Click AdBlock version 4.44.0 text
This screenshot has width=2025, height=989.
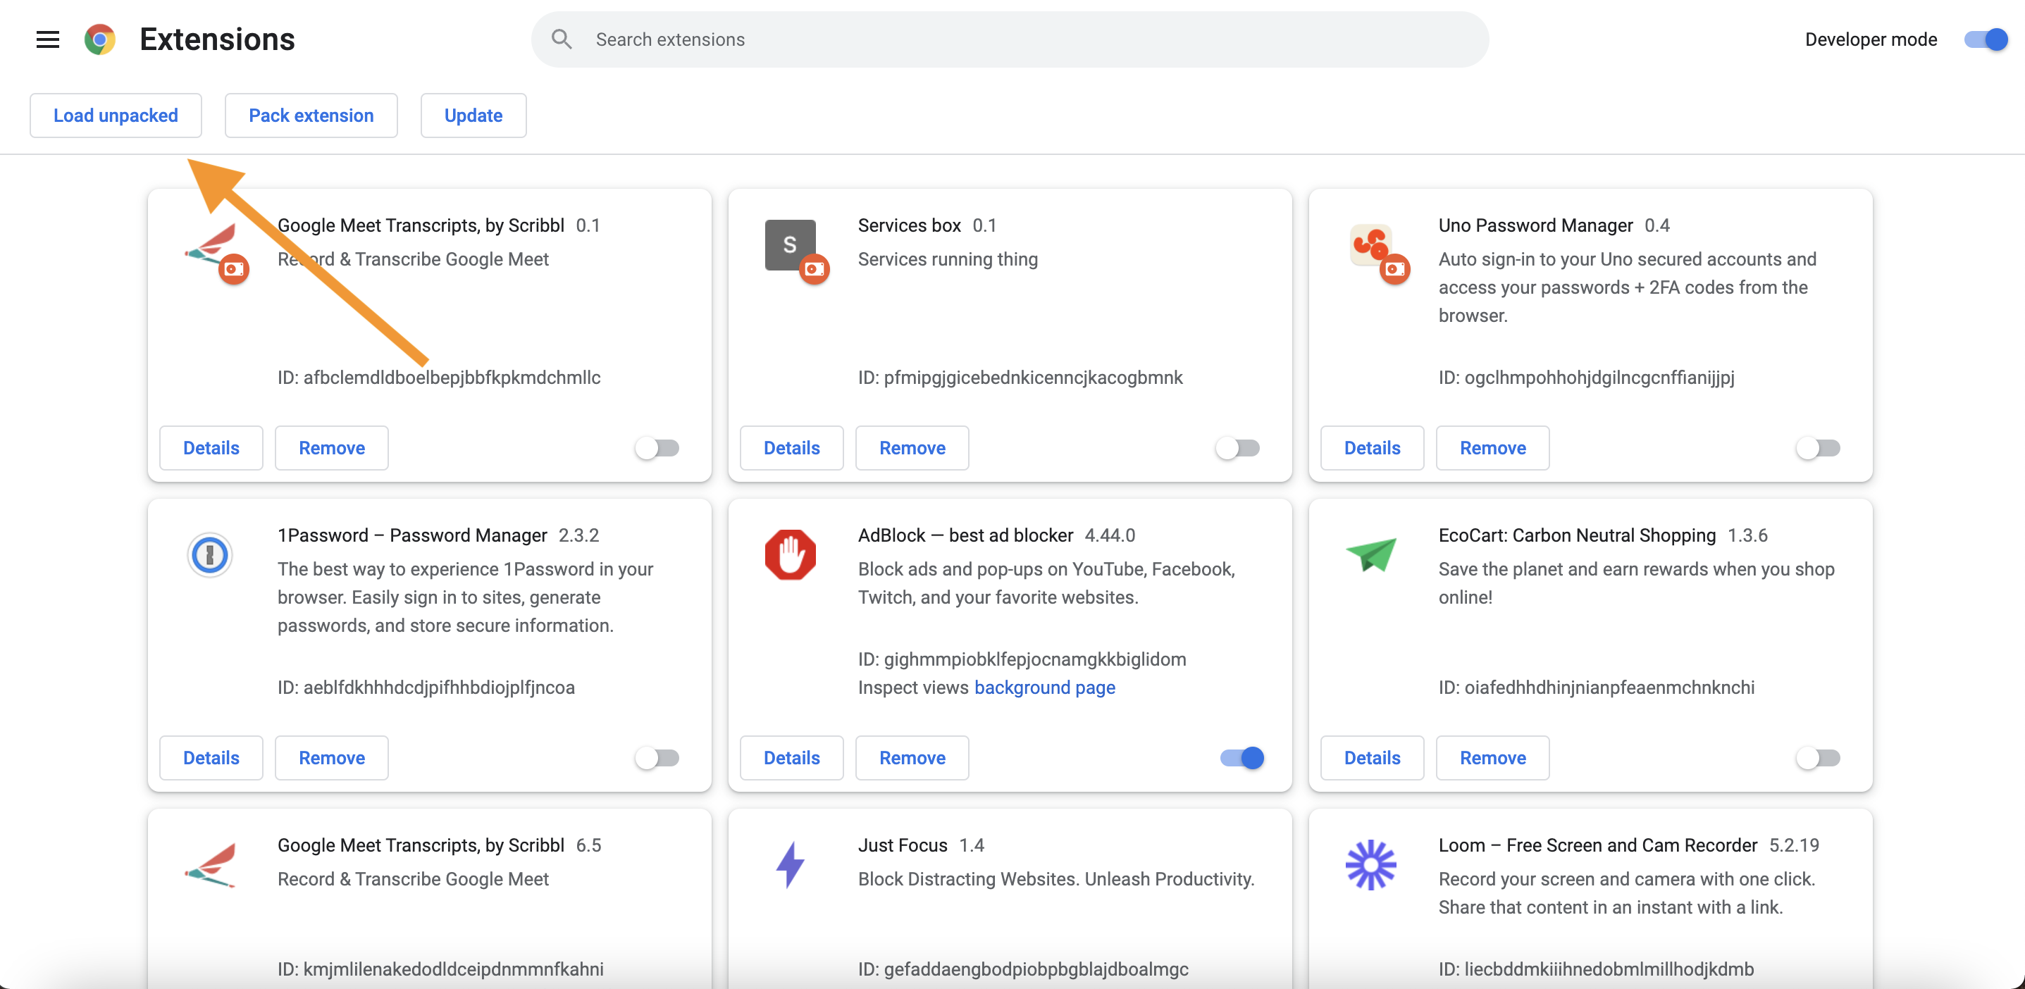point(1109,535)
